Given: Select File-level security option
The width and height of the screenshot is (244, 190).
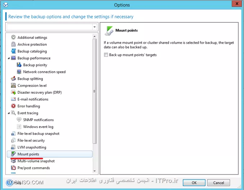Looking at the screenshot, I should coord(31,140).
